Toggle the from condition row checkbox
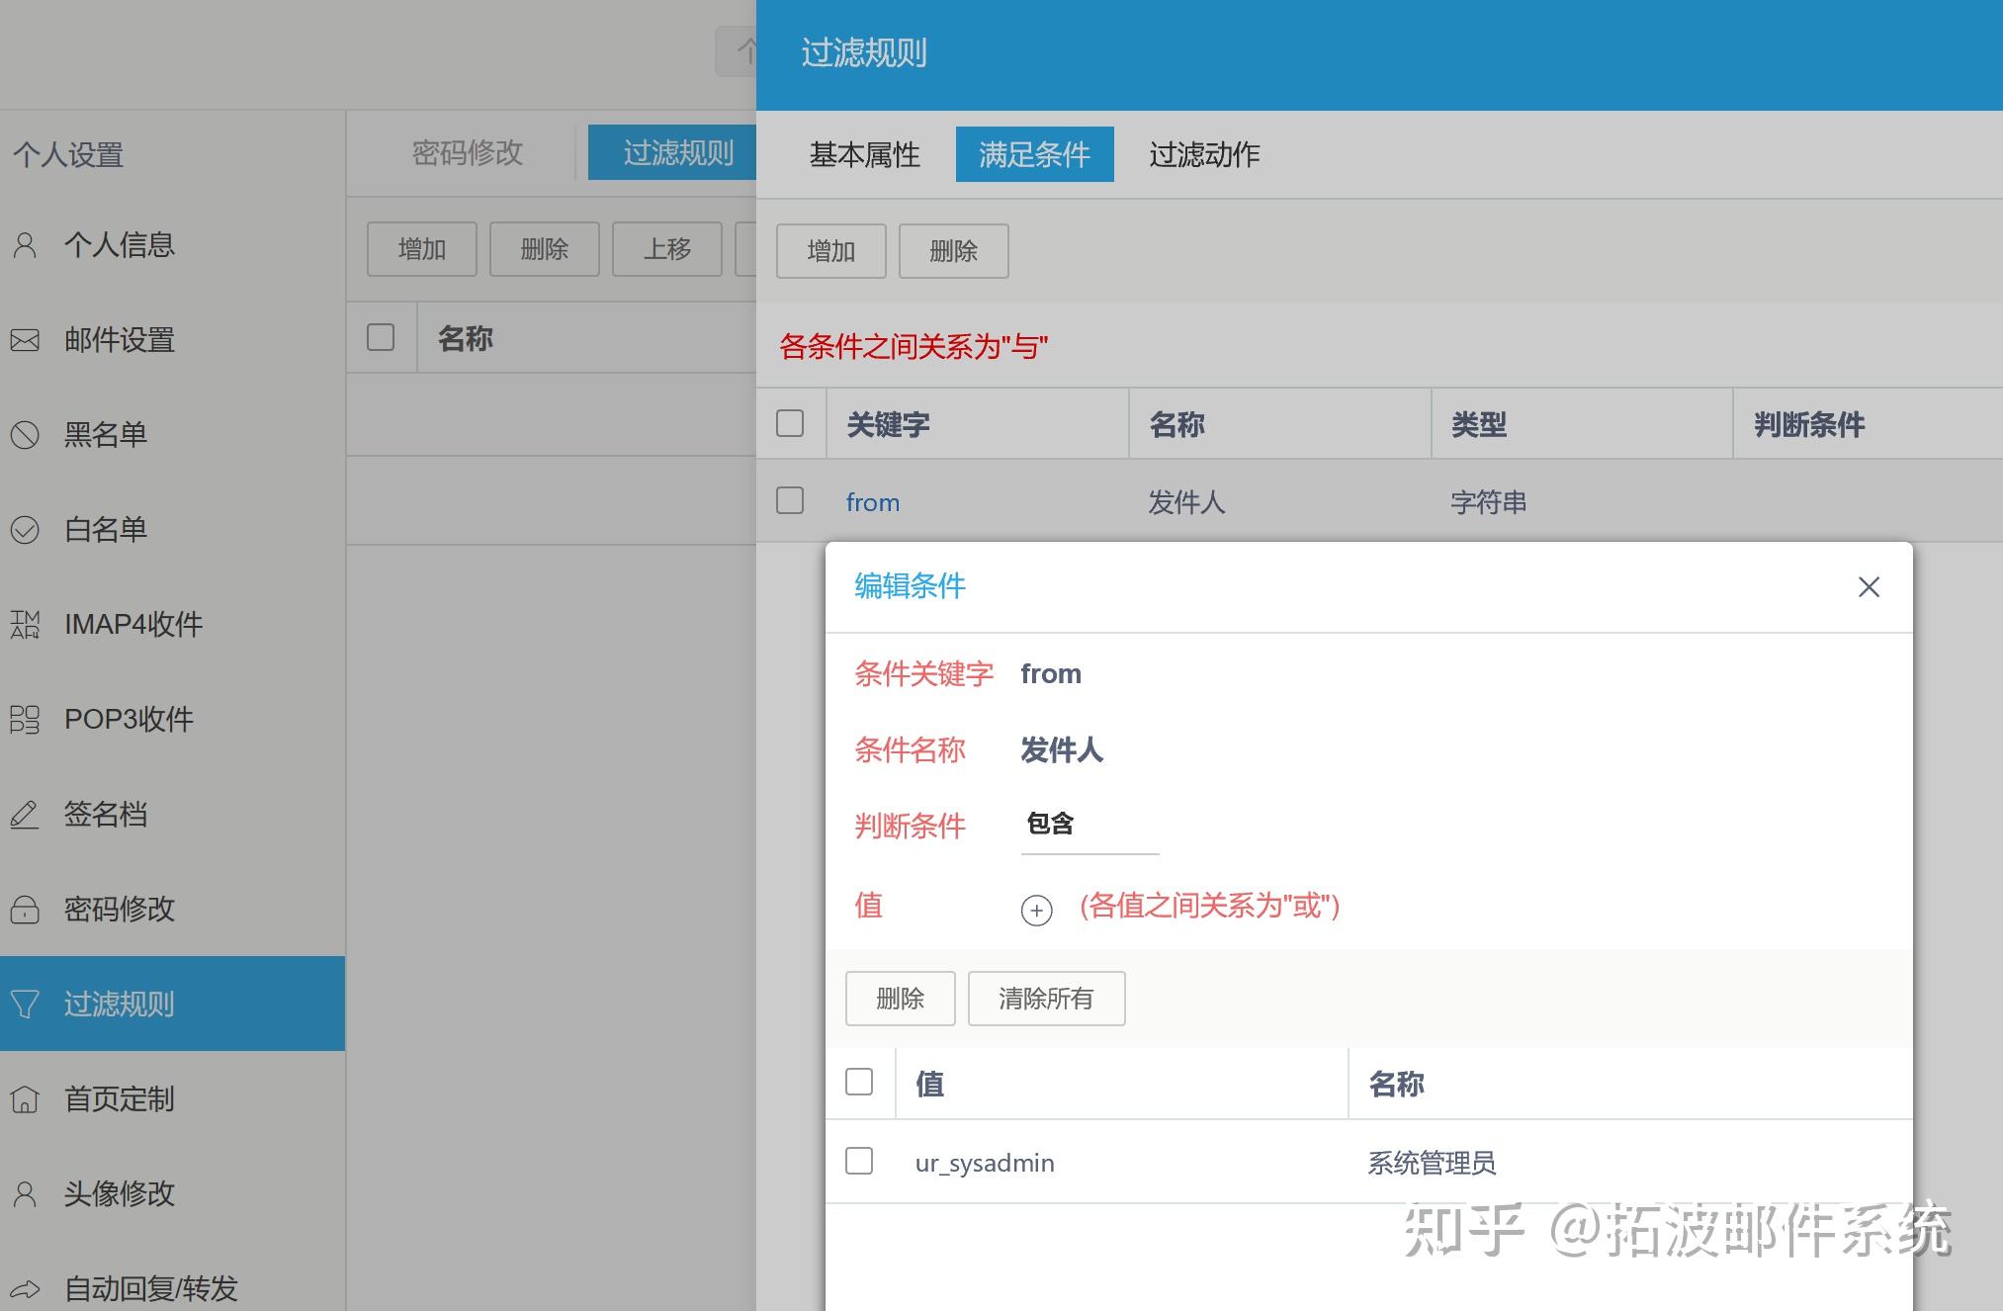 click(x=790, y=501)
